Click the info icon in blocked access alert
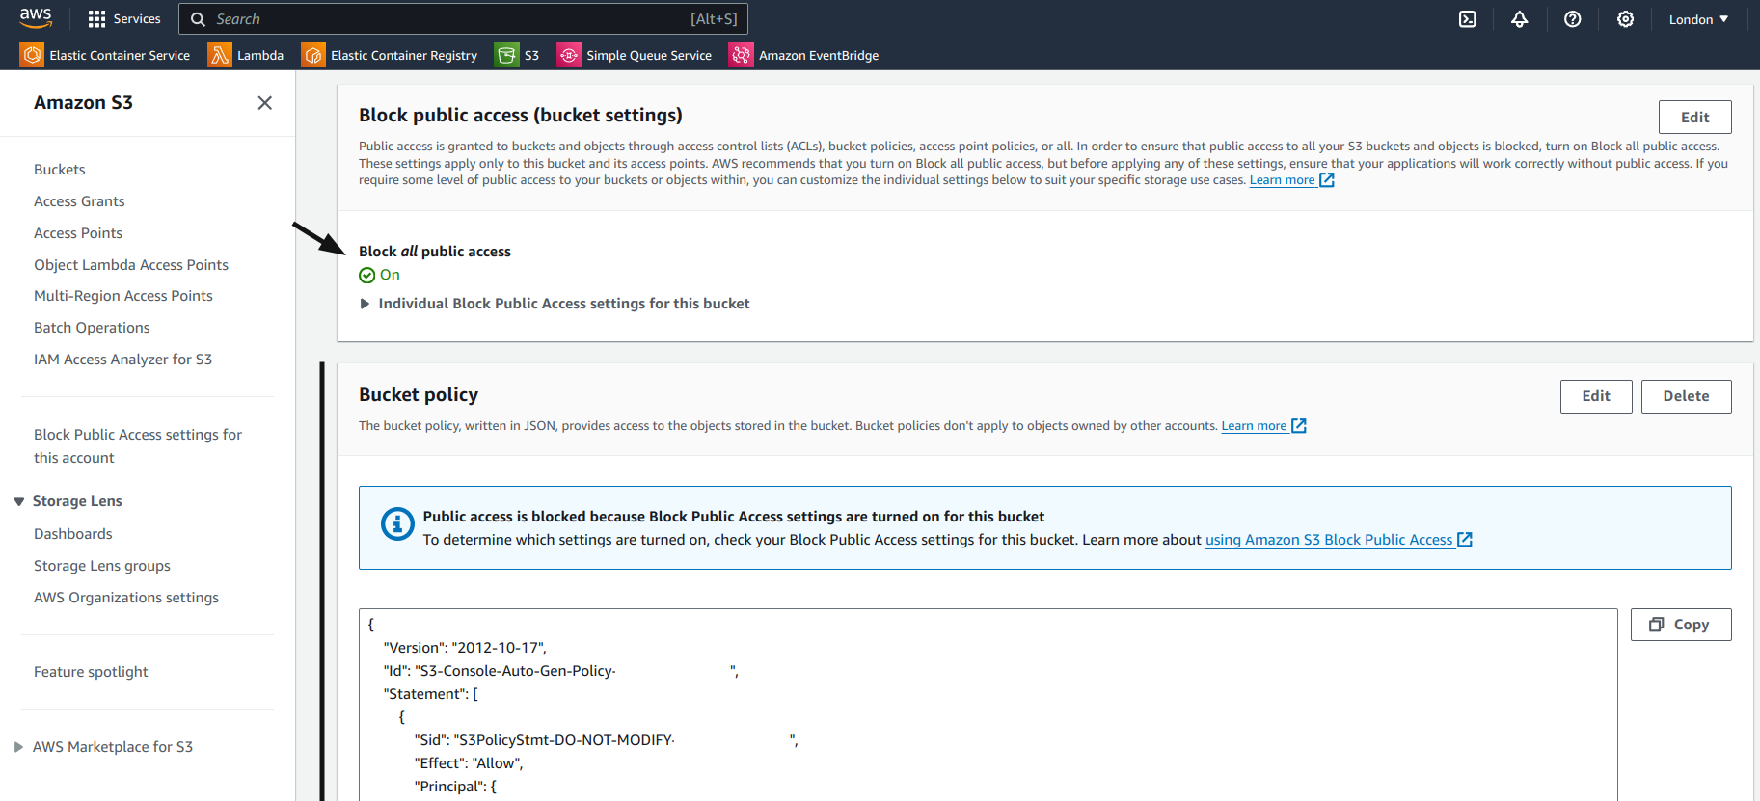The height and width of the screenshot is (801, 1760). (x=397, y=524)
